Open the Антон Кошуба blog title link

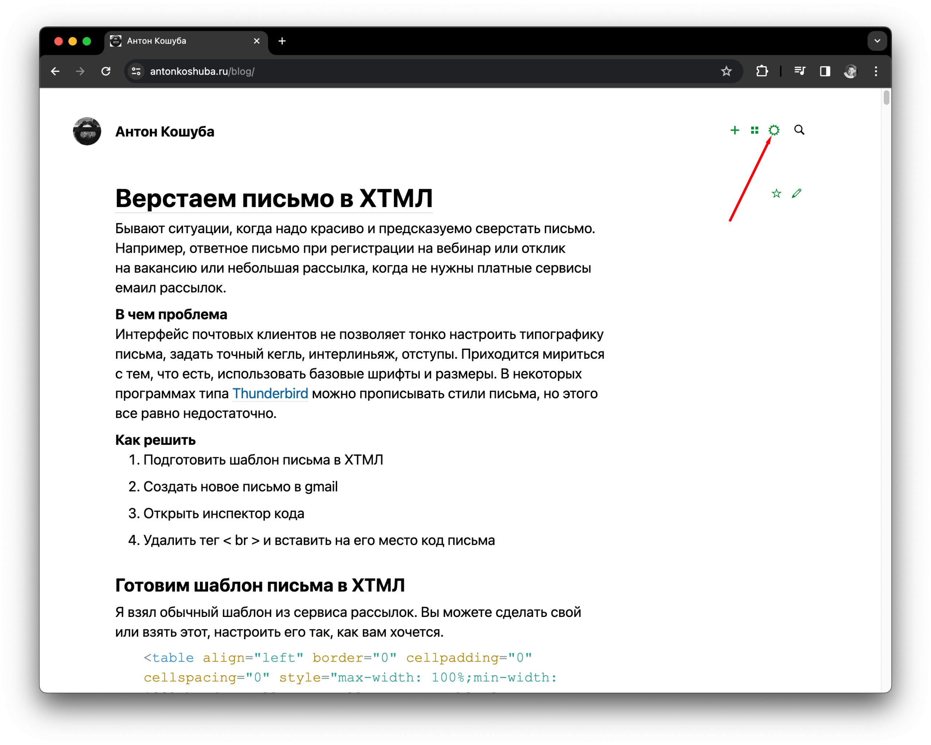tap(164, 132)
